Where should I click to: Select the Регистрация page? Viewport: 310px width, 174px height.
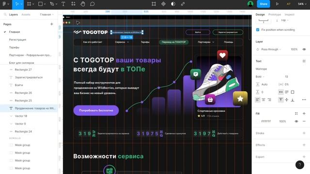(17, 40)
